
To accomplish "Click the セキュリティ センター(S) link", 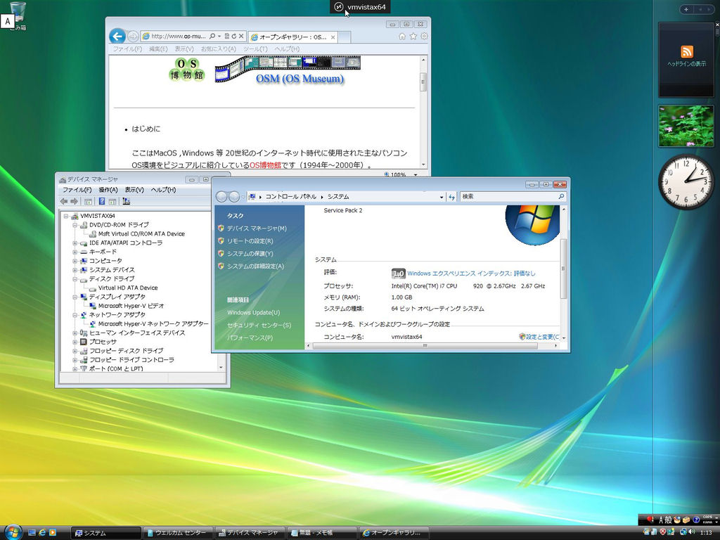I will click(259, 325).
